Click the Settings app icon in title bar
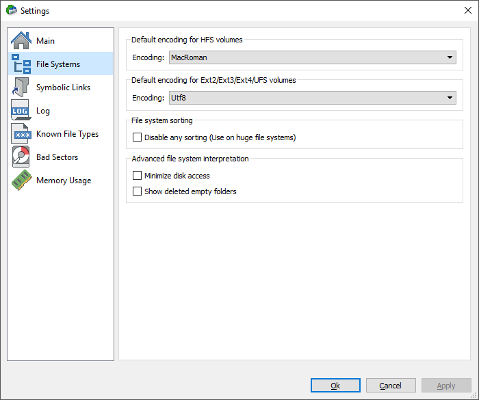Image resolution: width=479 pixels, height=400 pixels. pyautogui.click(x=12, y=10)
